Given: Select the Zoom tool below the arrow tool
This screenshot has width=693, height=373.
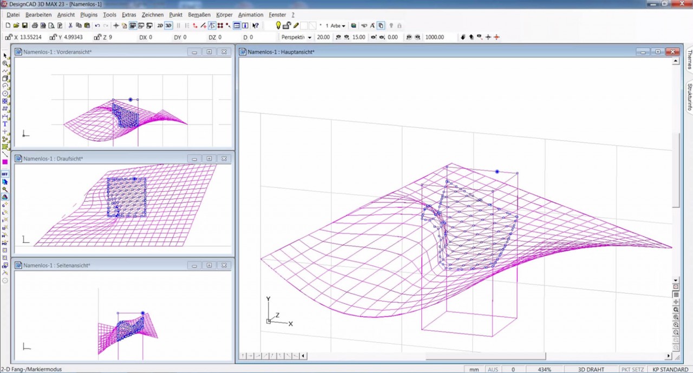Looking at the screenshot, I should click(4, 62).
